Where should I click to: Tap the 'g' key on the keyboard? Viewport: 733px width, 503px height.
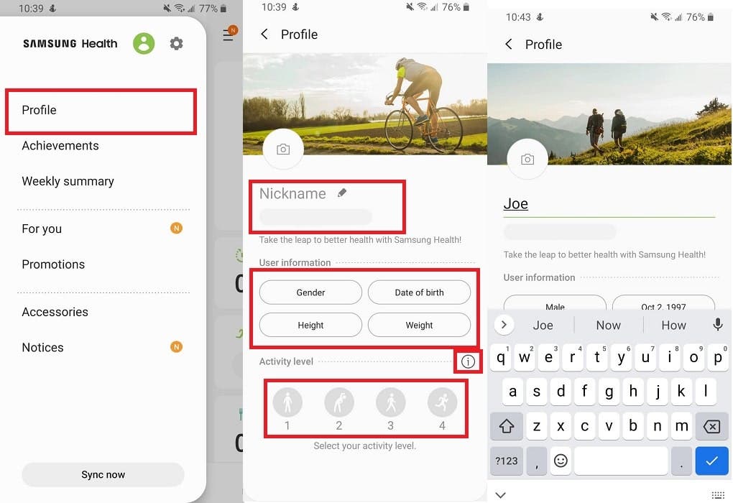pyautogui.click(x=609, y=392)
